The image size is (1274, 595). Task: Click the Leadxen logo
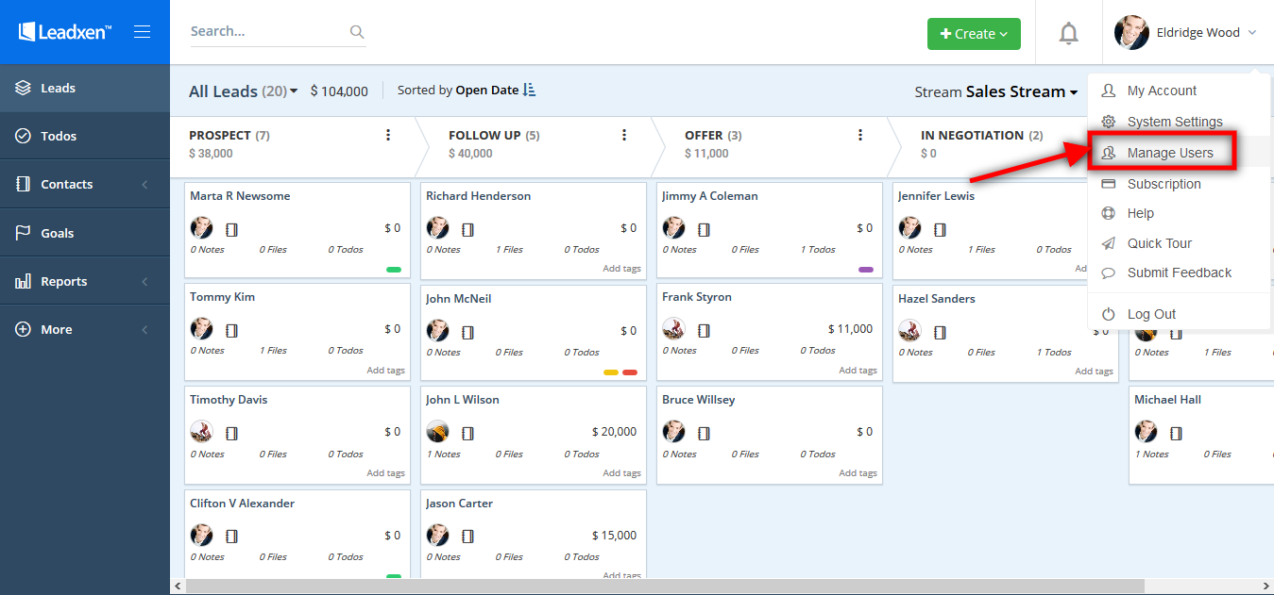click(x=65, y=32)
